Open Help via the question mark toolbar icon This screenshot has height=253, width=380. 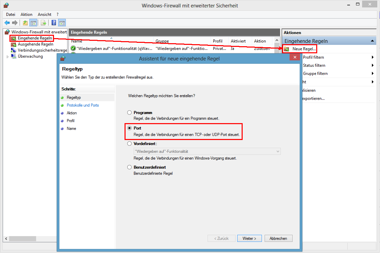(53, 23)
